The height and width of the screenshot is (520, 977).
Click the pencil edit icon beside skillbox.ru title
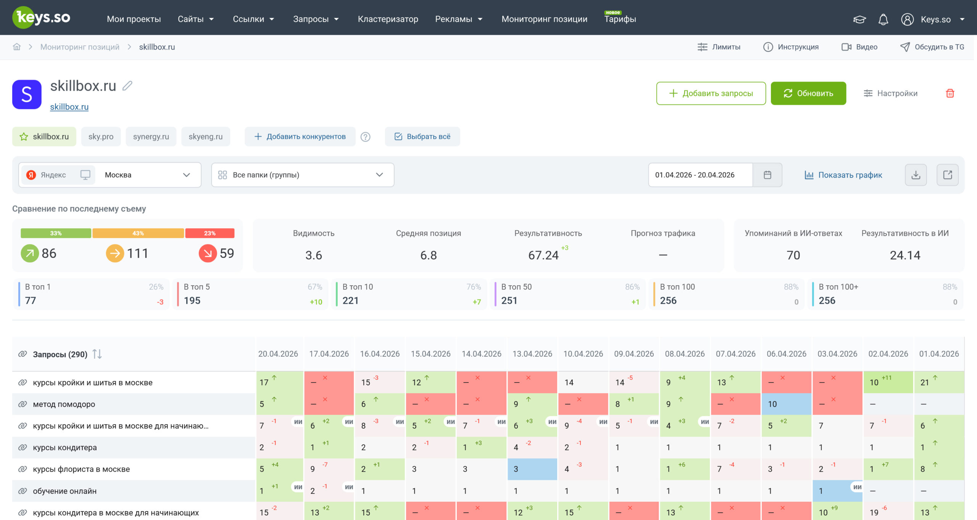coord(127,86)
